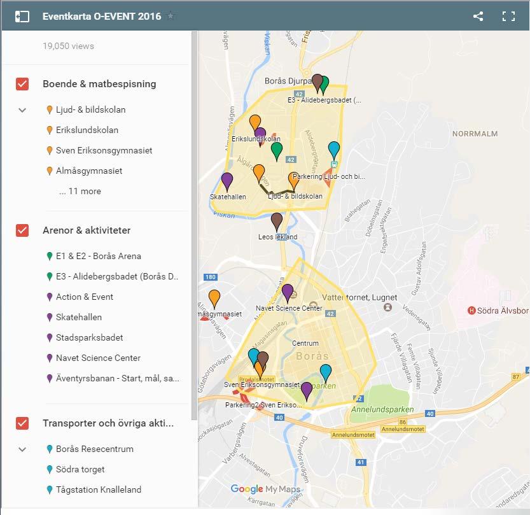Select the orange Almåsgymnasiet pin on the map
The image size is (530, 515).
tap(214, 299)
